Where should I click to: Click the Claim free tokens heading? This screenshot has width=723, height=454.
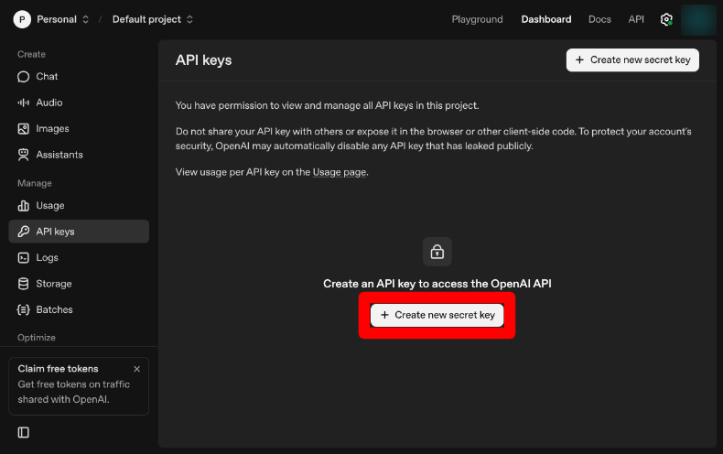pyautogui.click(x=58, y=369)
